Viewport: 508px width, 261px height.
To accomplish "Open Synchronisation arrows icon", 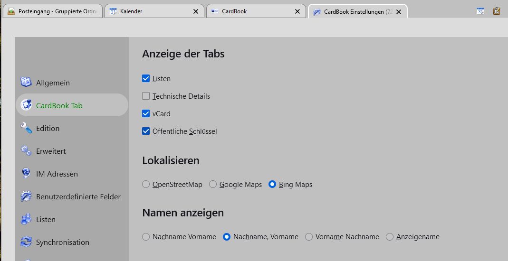I will pos(26,242).
